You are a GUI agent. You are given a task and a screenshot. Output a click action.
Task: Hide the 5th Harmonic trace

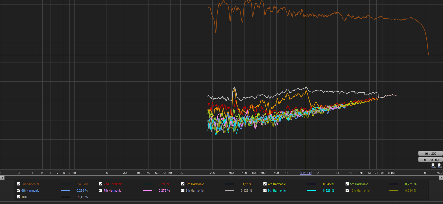[x=347, y=184]
